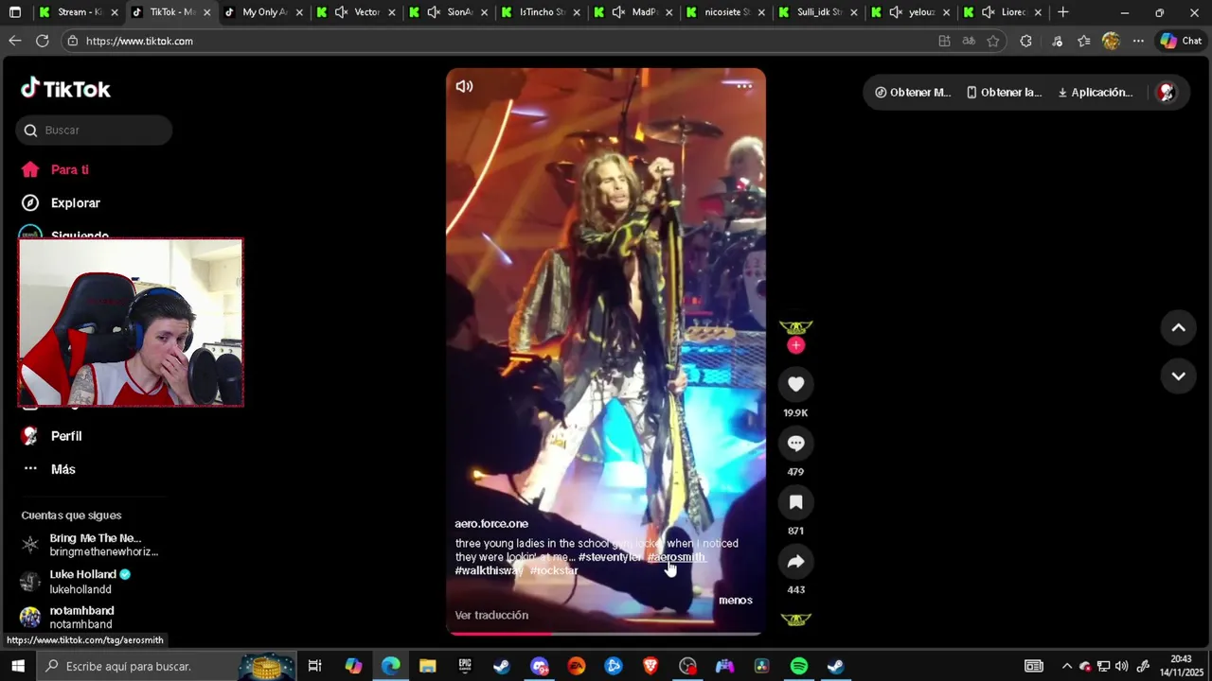Screen dimensions: 1212x681
Task: Click the #walkthisway hashtag
Action: click(x=490, y=570)
